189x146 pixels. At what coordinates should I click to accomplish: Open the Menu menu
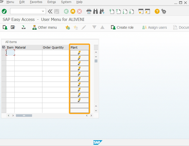click(10, 2)
